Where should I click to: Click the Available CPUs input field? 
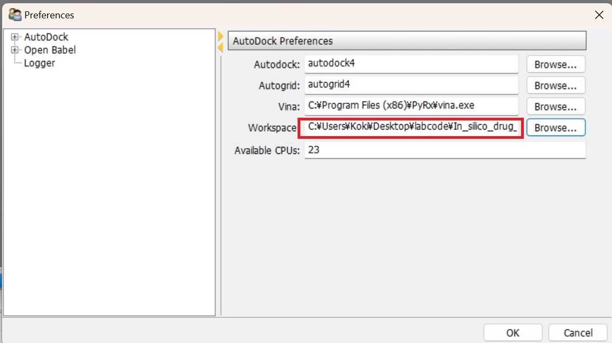click(x=445, y=150)
